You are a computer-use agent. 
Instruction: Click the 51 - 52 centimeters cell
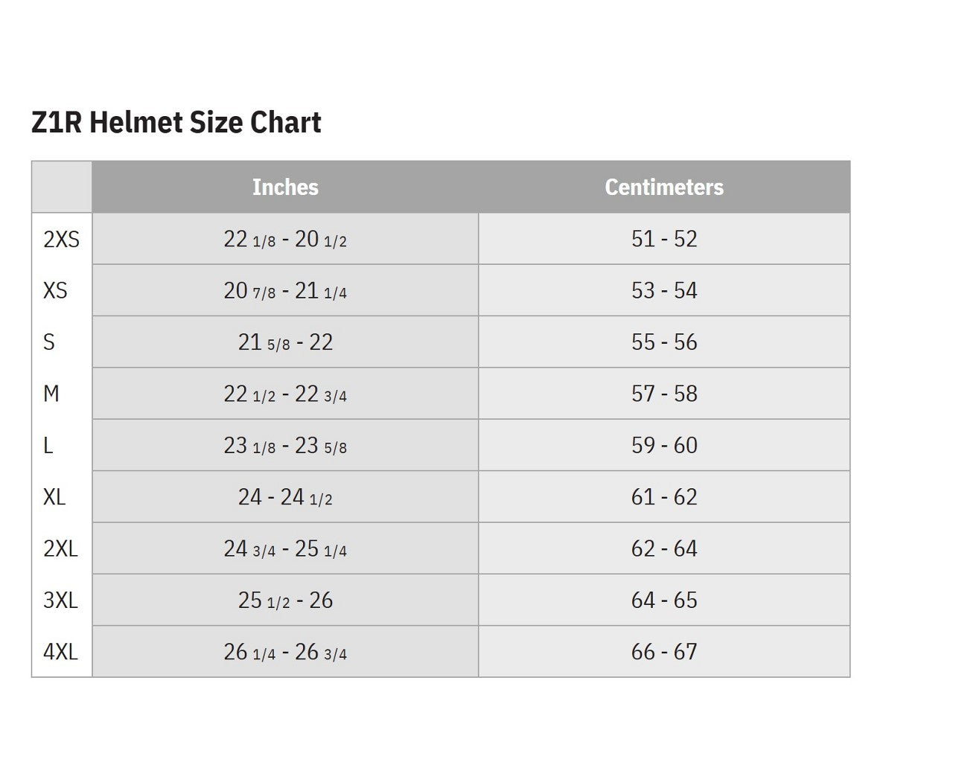point(664,239)
